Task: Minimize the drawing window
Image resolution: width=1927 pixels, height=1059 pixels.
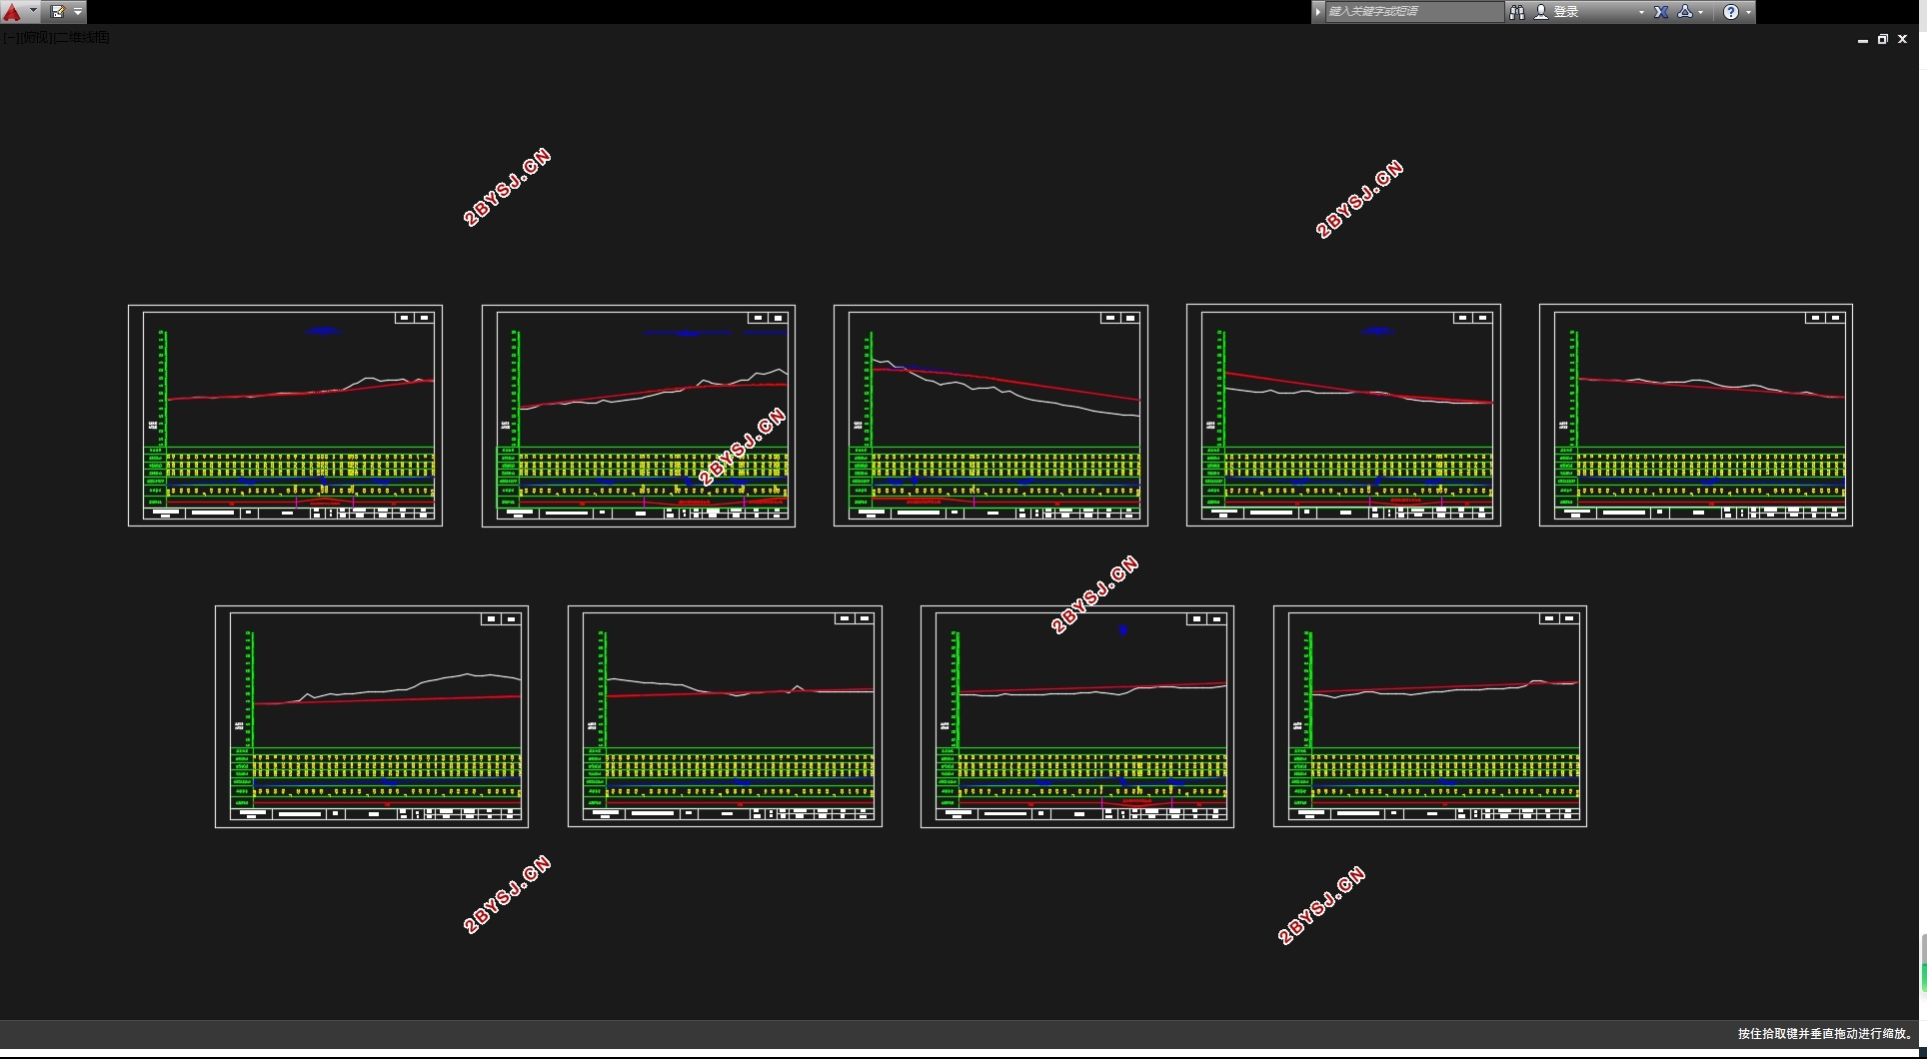Action: [x=1862, y=40]
